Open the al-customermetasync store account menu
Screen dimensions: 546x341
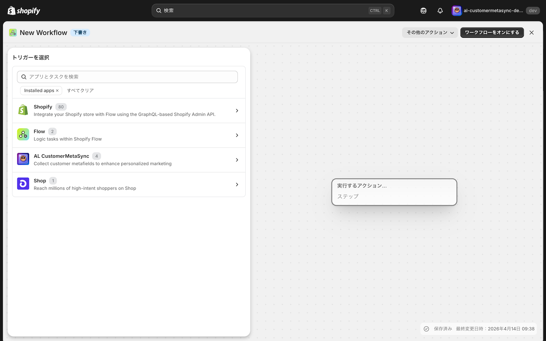[x=496, y=11]
